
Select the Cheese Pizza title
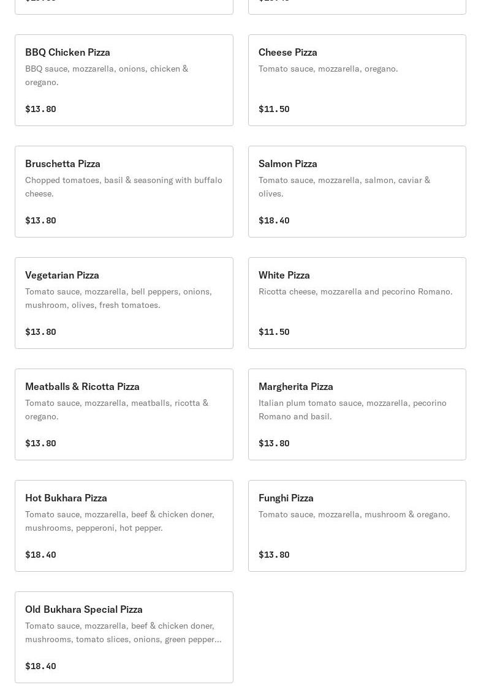coord(287,52)
